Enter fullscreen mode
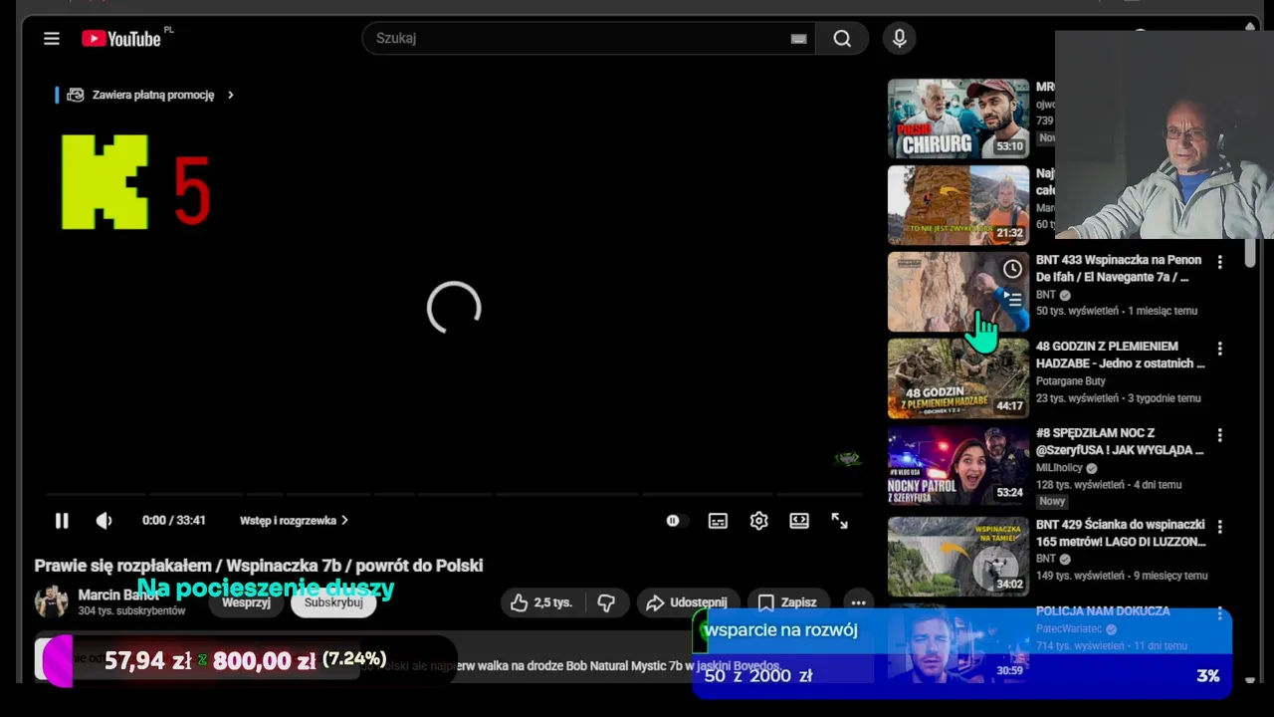Image resolution: width=1274 pixels, height=717 pixels. 840,520
